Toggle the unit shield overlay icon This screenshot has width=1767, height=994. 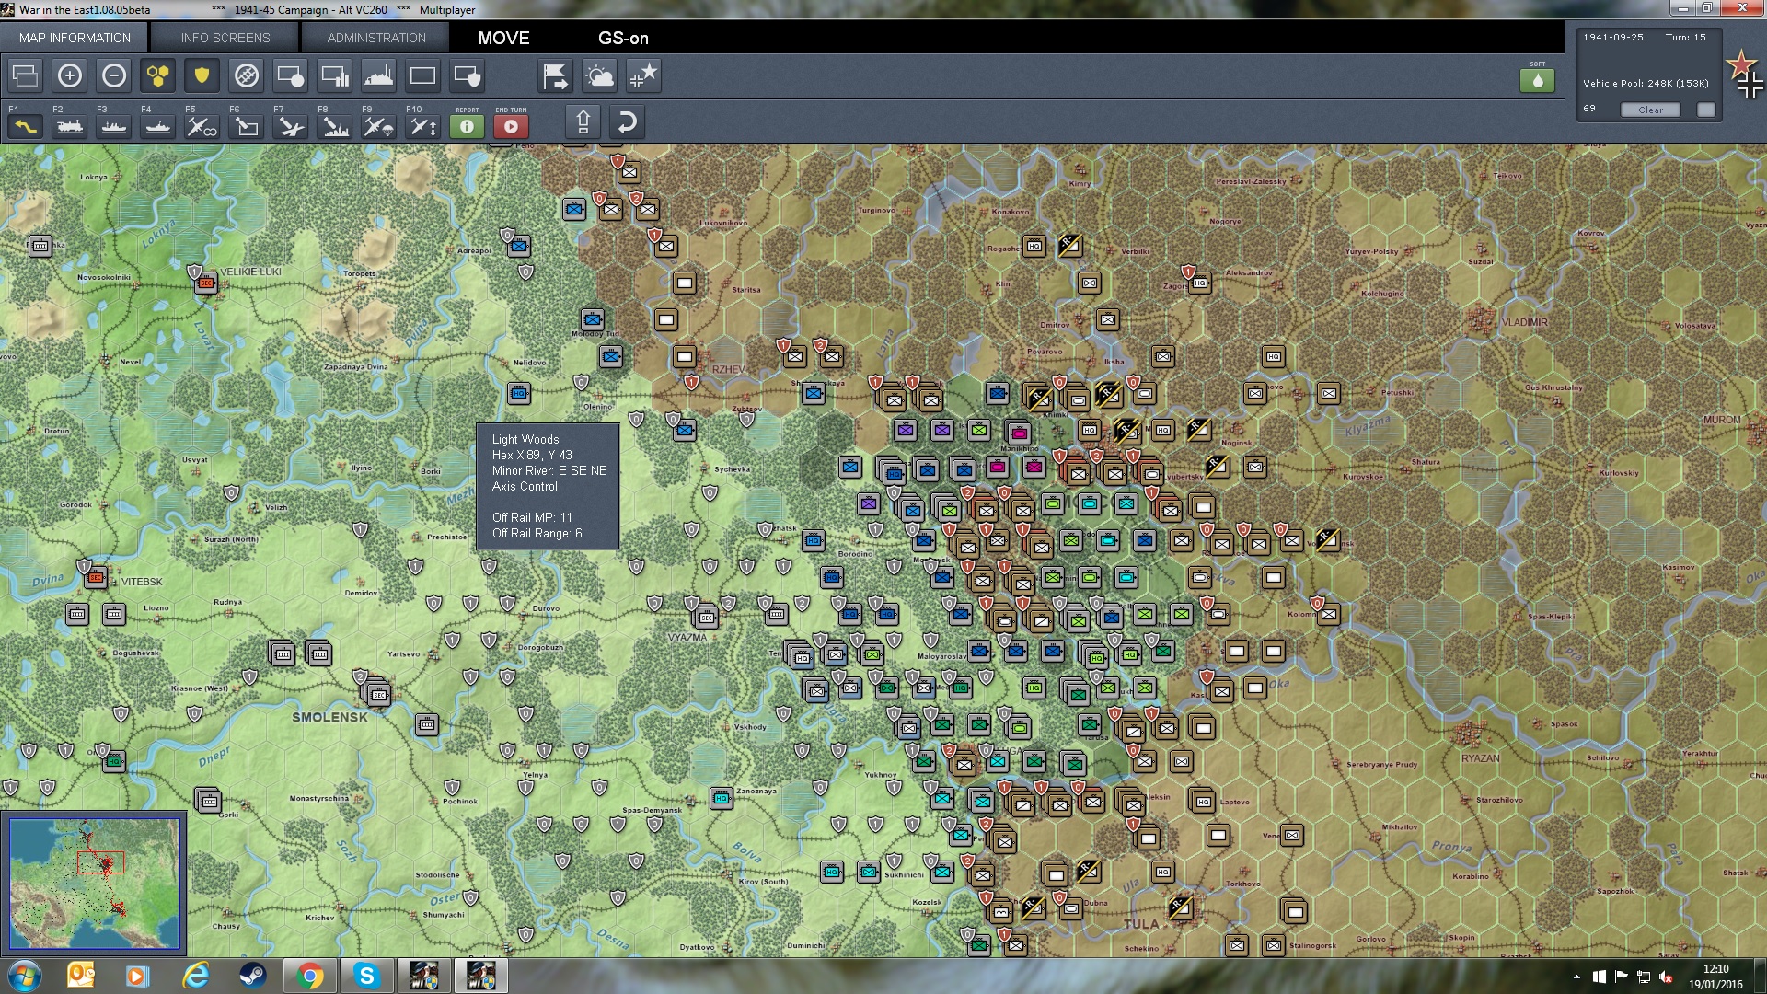[467, 75]
